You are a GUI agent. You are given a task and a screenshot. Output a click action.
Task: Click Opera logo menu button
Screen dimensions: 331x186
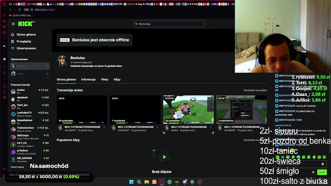[x=4, y=4]
